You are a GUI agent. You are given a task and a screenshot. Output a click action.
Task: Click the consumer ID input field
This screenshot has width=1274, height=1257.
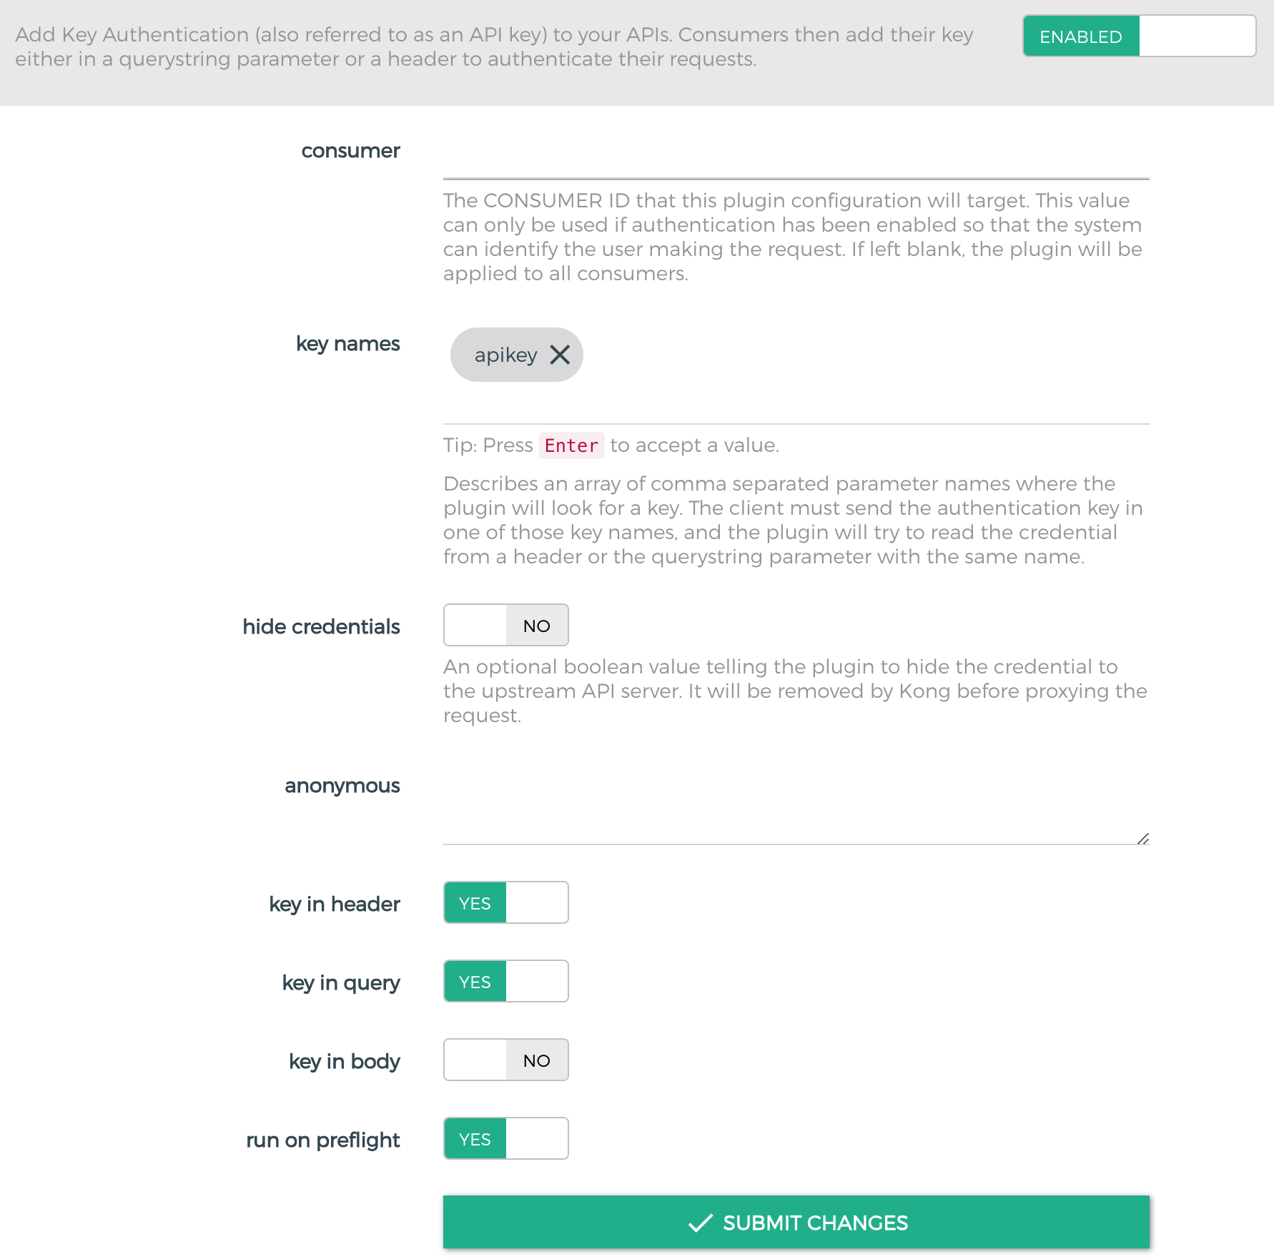[x=796, y=152]
